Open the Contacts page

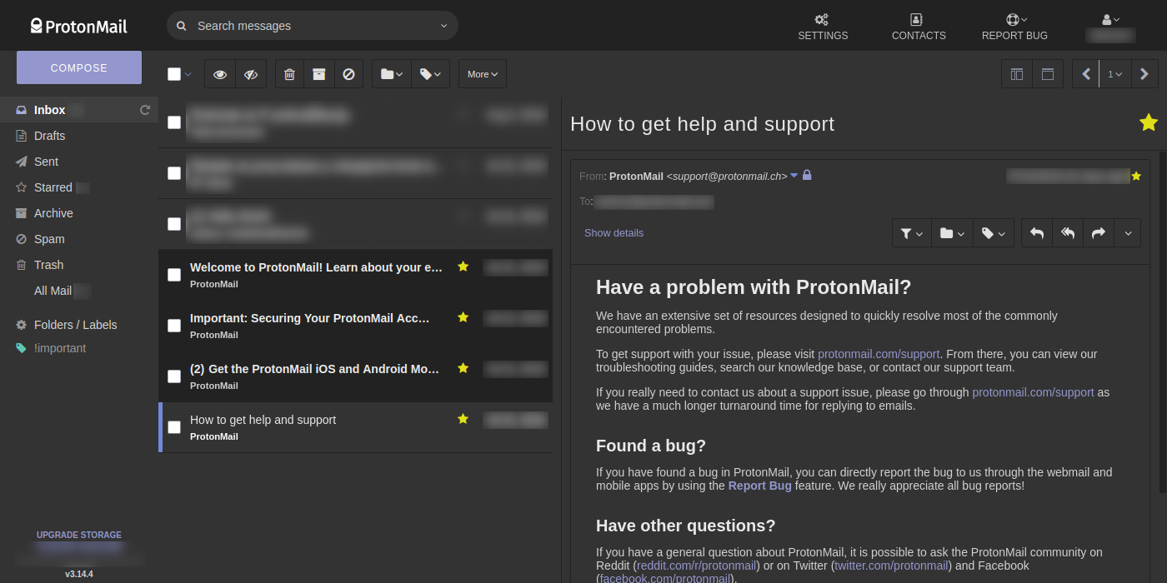coord(918,26)
